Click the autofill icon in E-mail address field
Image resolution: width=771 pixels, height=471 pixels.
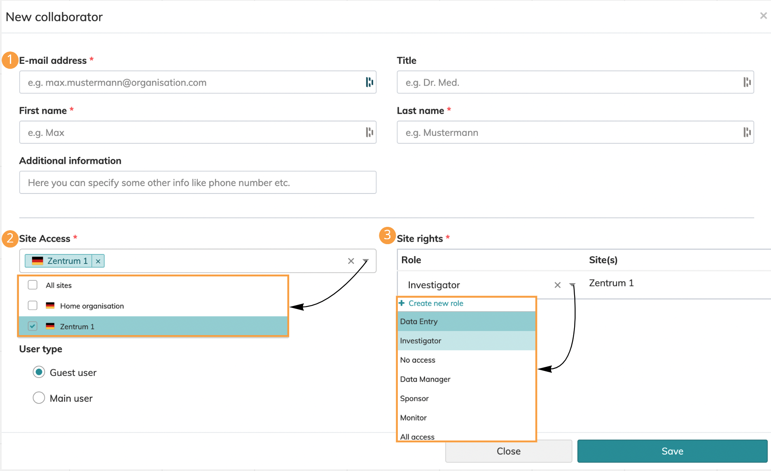(x=369, y=82)
